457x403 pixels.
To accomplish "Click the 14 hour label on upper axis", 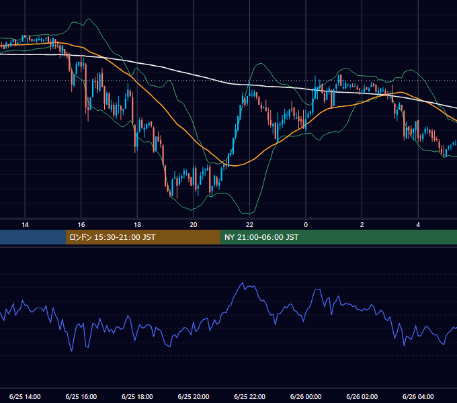I will (25, 225).
